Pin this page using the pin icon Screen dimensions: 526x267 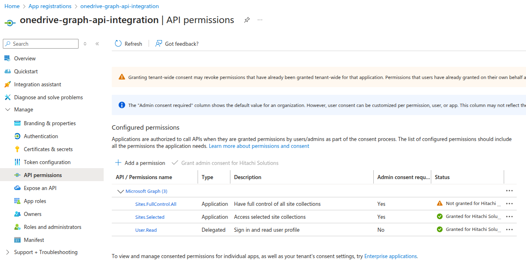(x=247, y=20)
